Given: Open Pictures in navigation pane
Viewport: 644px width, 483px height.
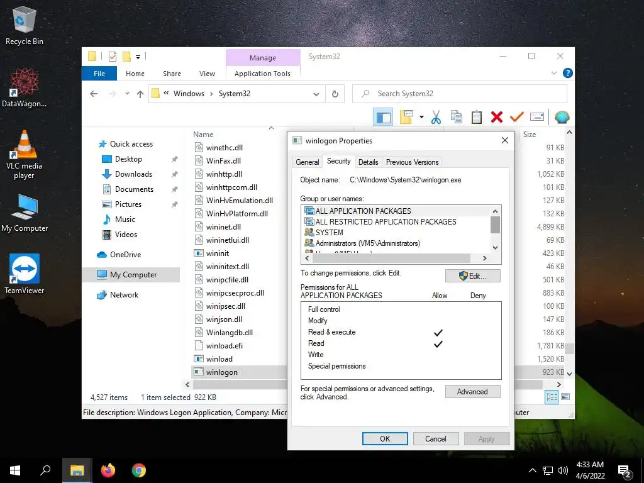Looking at the screenshot, I should point(128,204).
